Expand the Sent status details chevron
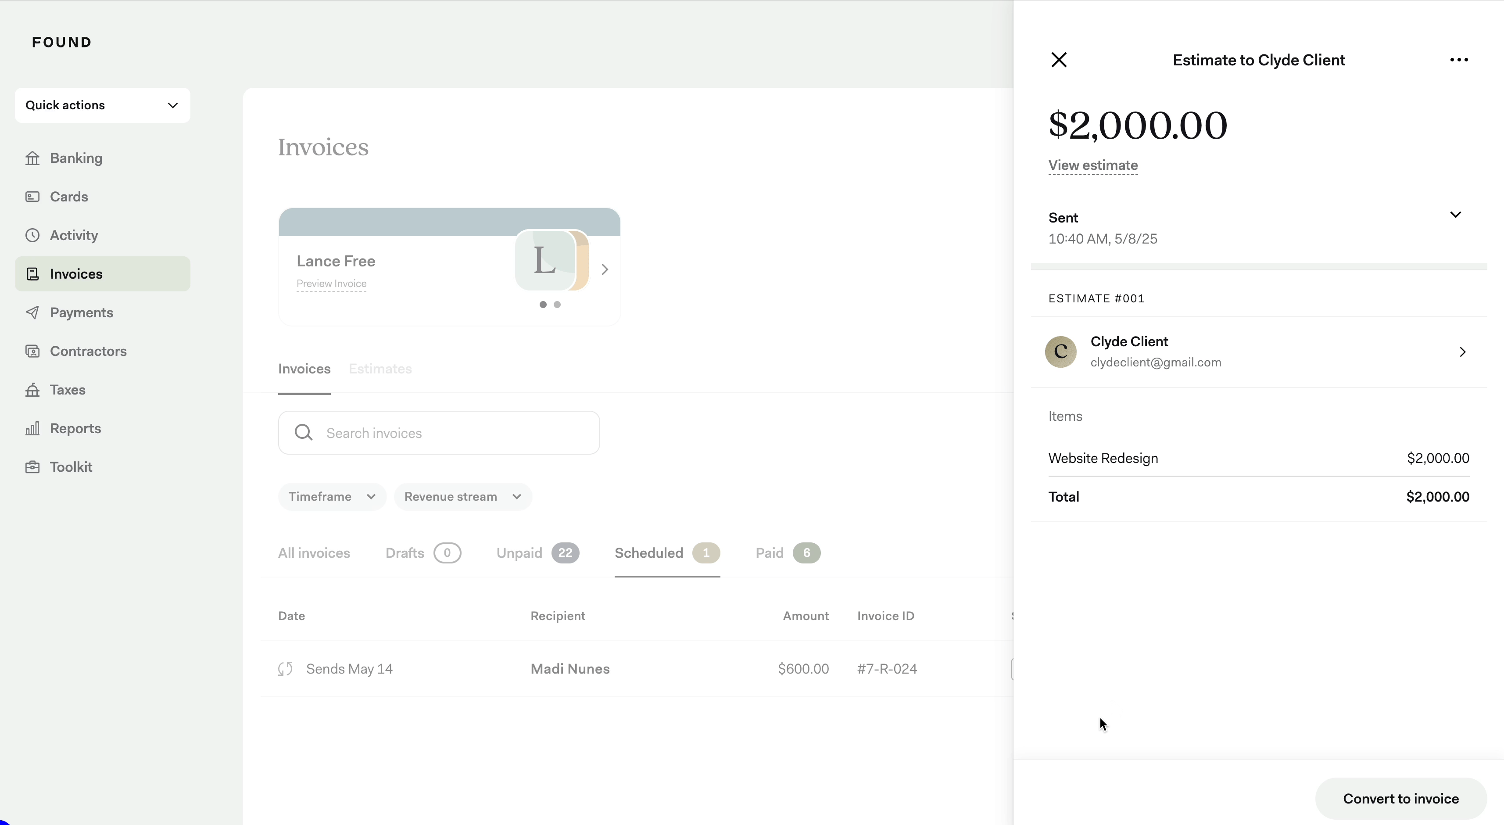Image resolution: width=1504 pixels, height=825 pixels. click(1455, 215)
